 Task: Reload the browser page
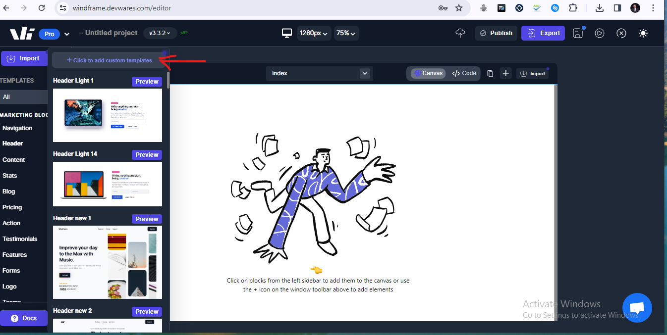(x=42, y=8)
